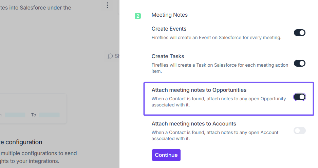This screenshot has height=168, width=318.
Task: Select the Attach meeting notes to Opportunities title
Action: pyautogui.click(x=199, y=90)
